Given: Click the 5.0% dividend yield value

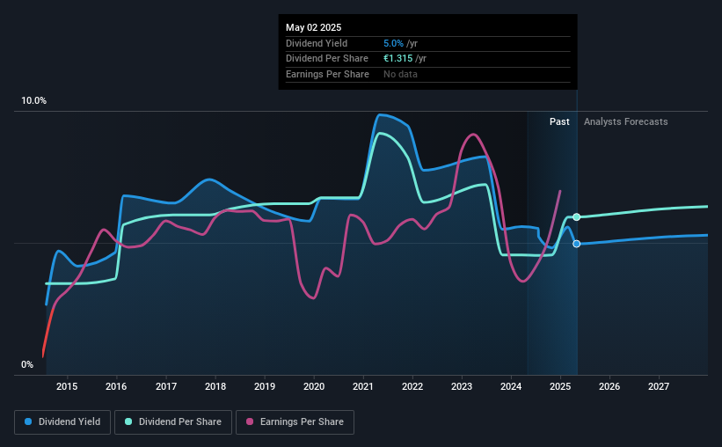Looking at the screenshot, I should point(393,43).
